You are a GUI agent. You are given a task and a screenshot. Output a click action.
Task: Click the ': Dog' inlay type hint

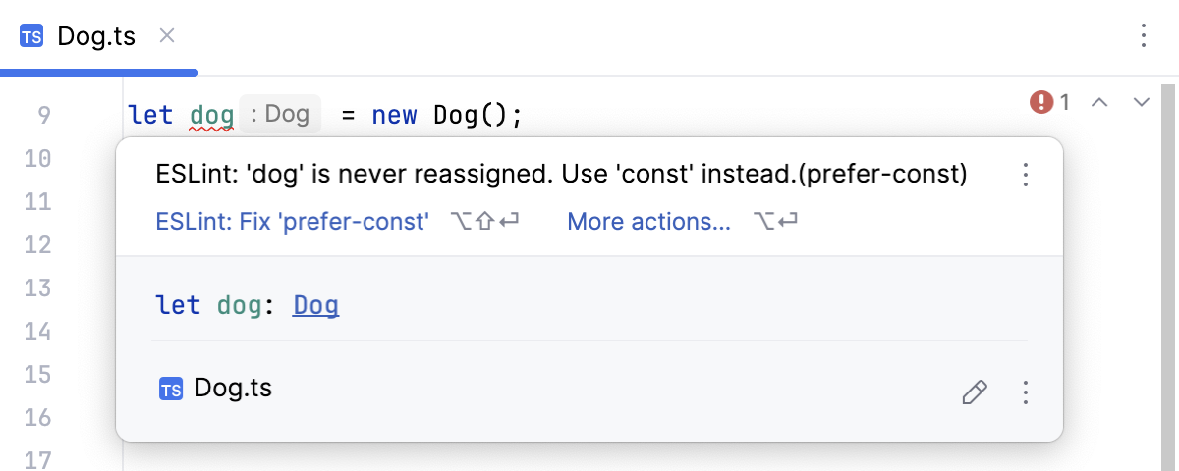pyautogui.click(x=280, y=115)
